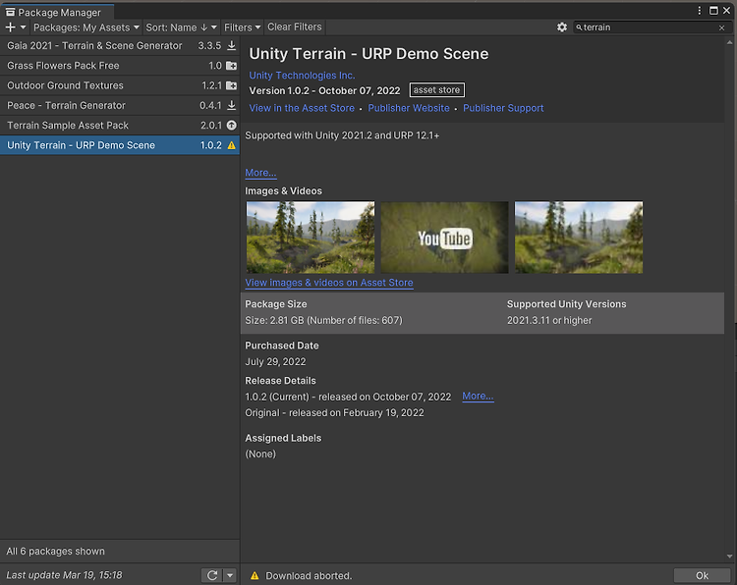Open the Filters dropdown
737x585 pixels.
pos(242,27)
